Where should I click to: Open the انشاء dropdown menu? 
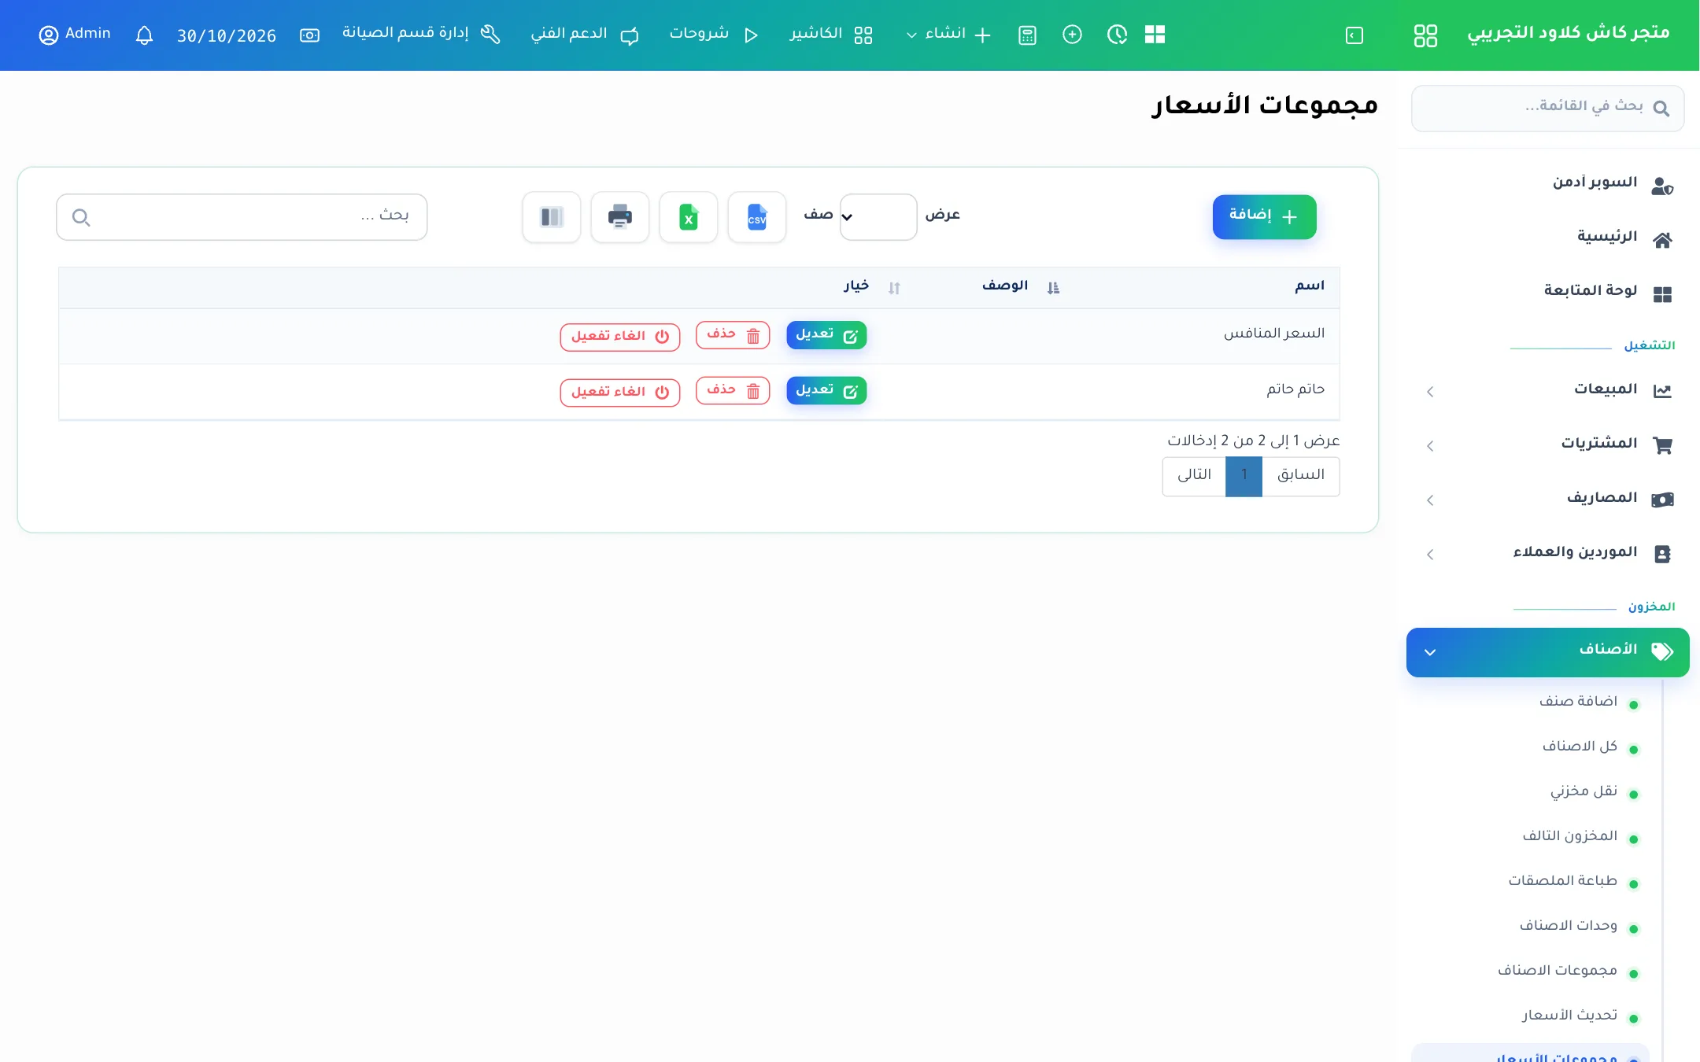(x=948, y=35)
